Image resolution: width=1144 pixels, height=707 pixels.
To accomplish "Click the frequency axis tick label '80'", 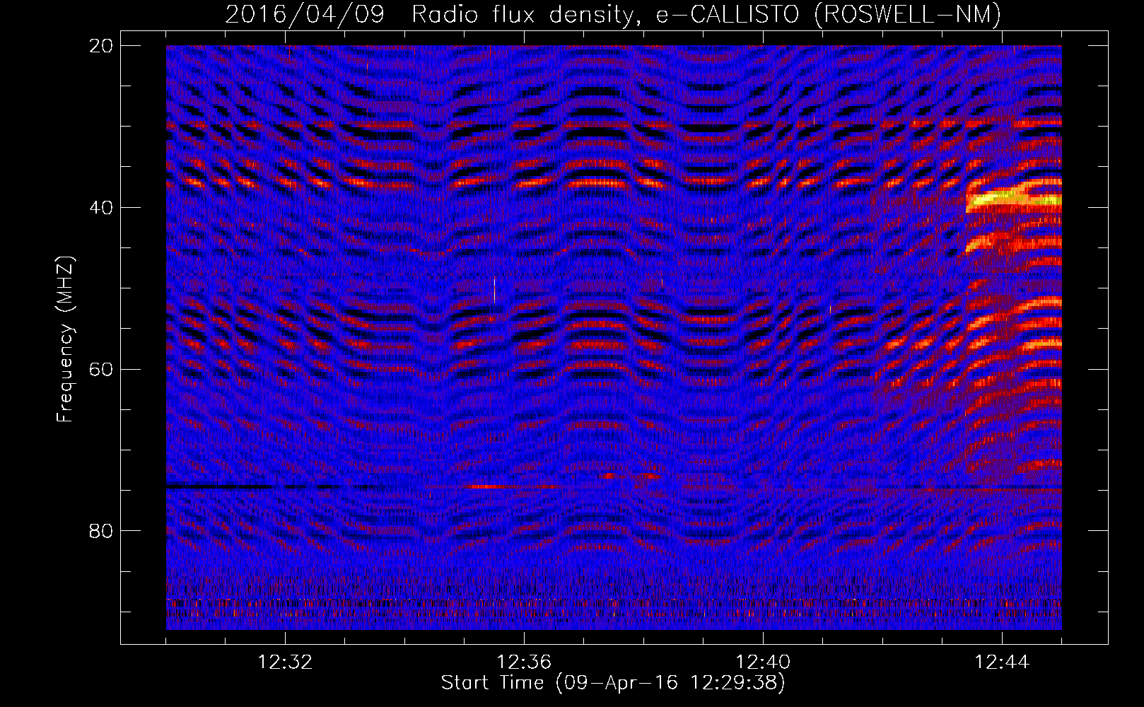I will (101, 531).
